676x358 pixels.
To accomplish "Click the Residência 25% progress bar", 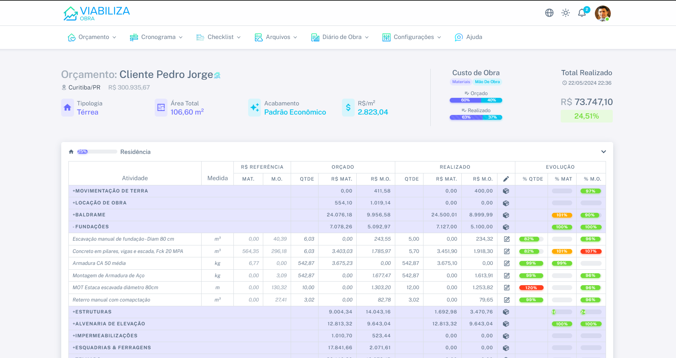I will click(97, 152).
